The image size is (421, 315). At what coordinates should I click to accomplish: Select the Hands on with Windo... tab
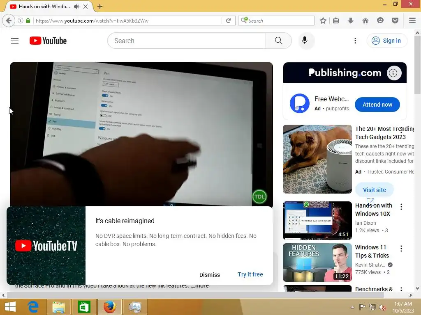[44, 7]
